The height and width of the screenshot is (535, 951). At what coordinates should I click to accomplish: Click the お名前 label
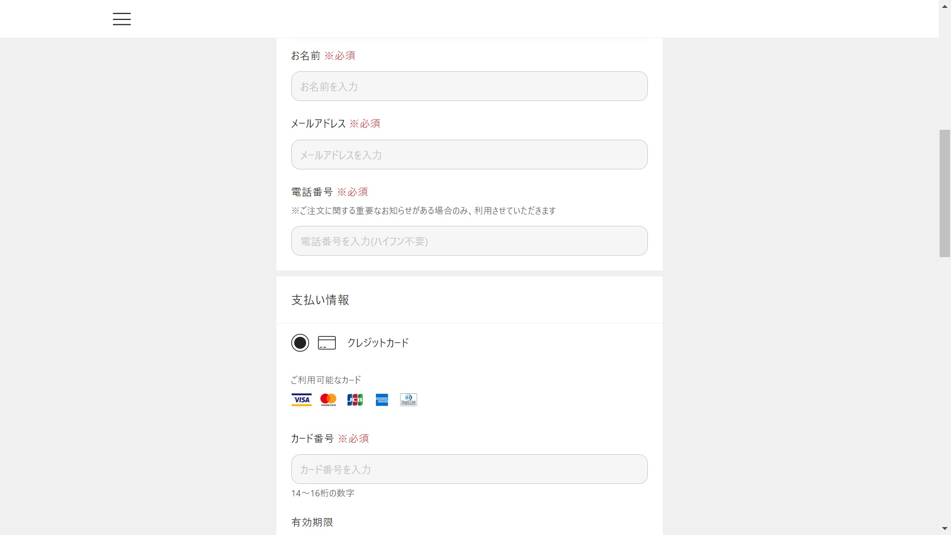[306, 55]
